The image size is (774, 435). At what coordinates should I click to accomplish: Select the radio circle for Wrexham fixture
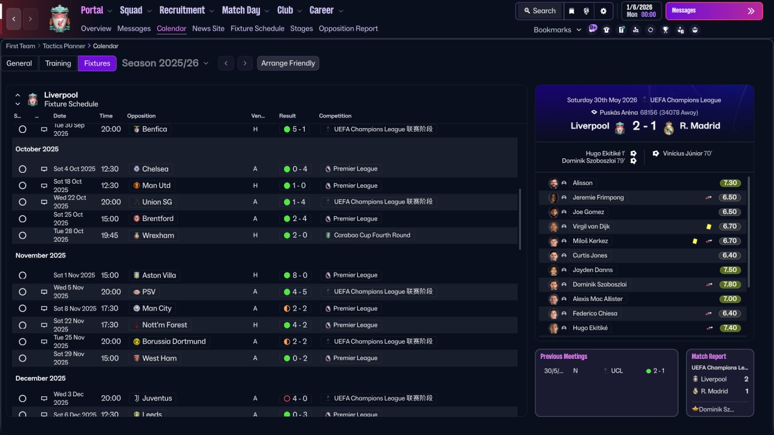pyautogui.click(x=22, y=235)
